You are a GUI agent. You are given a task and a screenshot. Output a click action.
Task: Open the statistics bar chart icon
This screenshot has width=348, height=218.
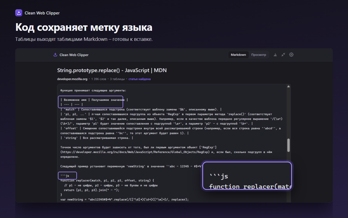275,55
